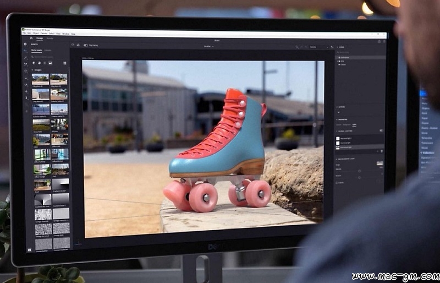Viewport: 440px width, 283px height.
Task: Click the far-right header icon
Action: (x=384, y=41)
